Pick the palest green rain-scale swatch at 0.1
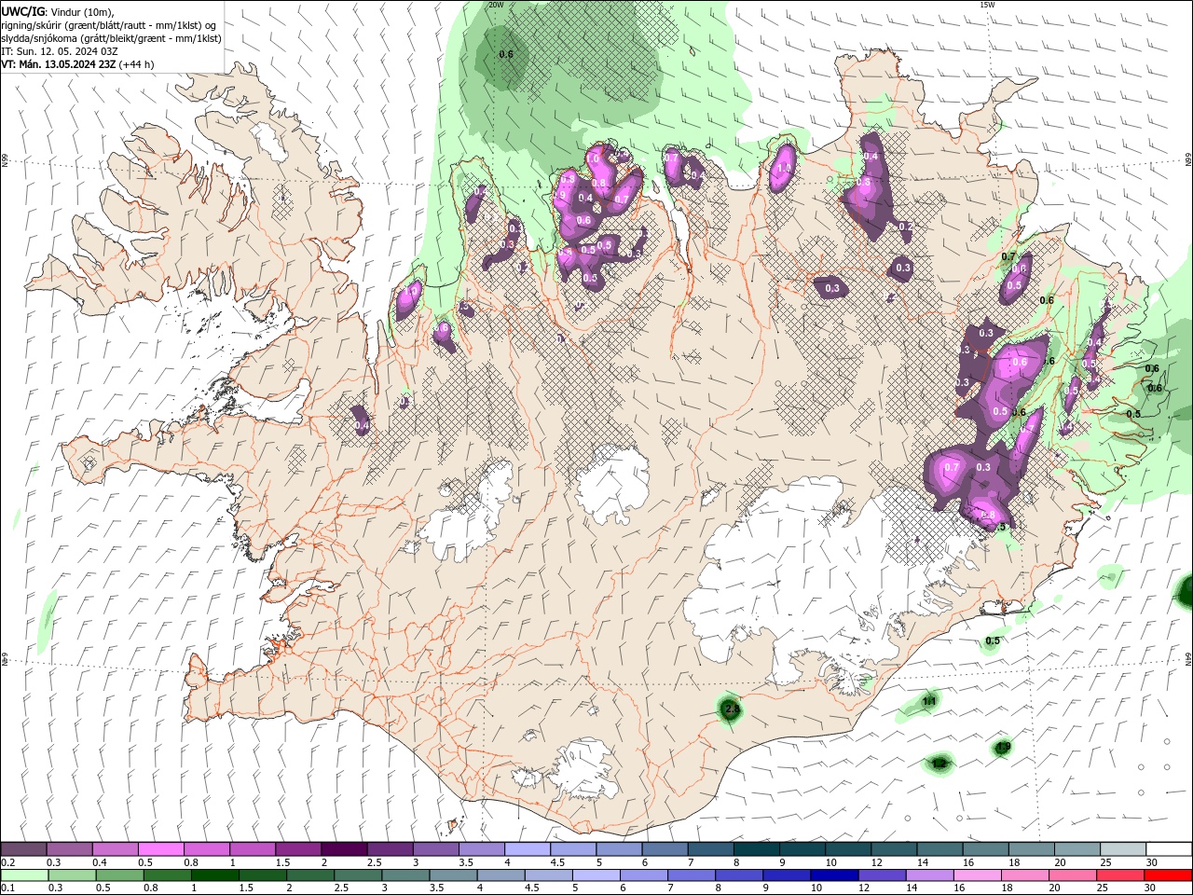The height and width of the screenshot is (895, 1193). pyautogui.click(x=24, y=875)
